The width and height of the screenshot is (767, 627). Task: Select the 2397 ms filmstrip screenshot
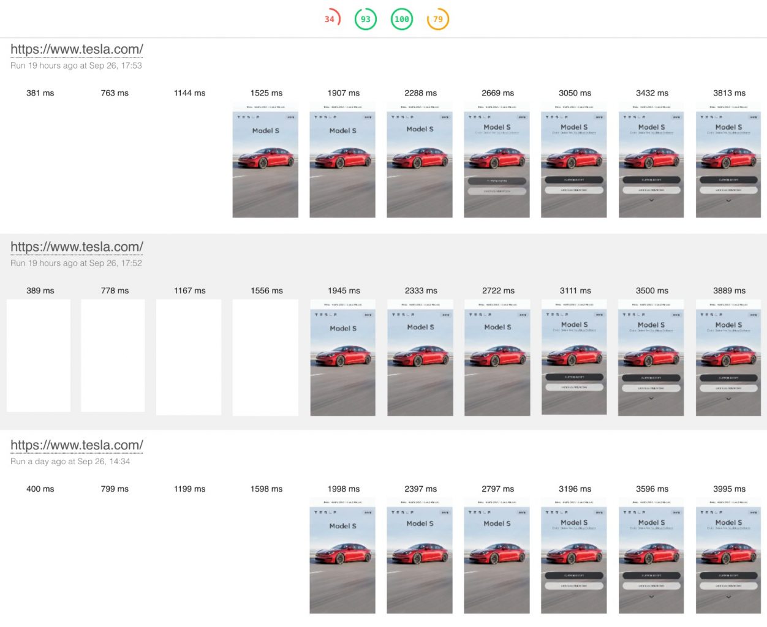click(420, 556)
